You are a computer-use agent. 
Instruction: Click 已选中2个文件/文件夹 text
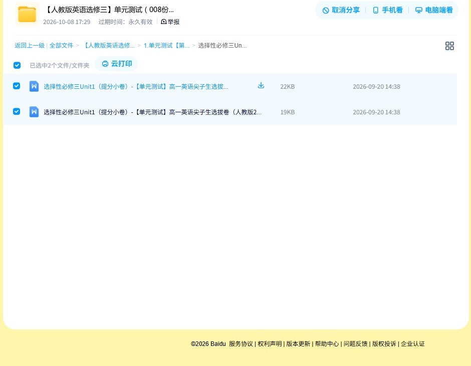(60, 66)
